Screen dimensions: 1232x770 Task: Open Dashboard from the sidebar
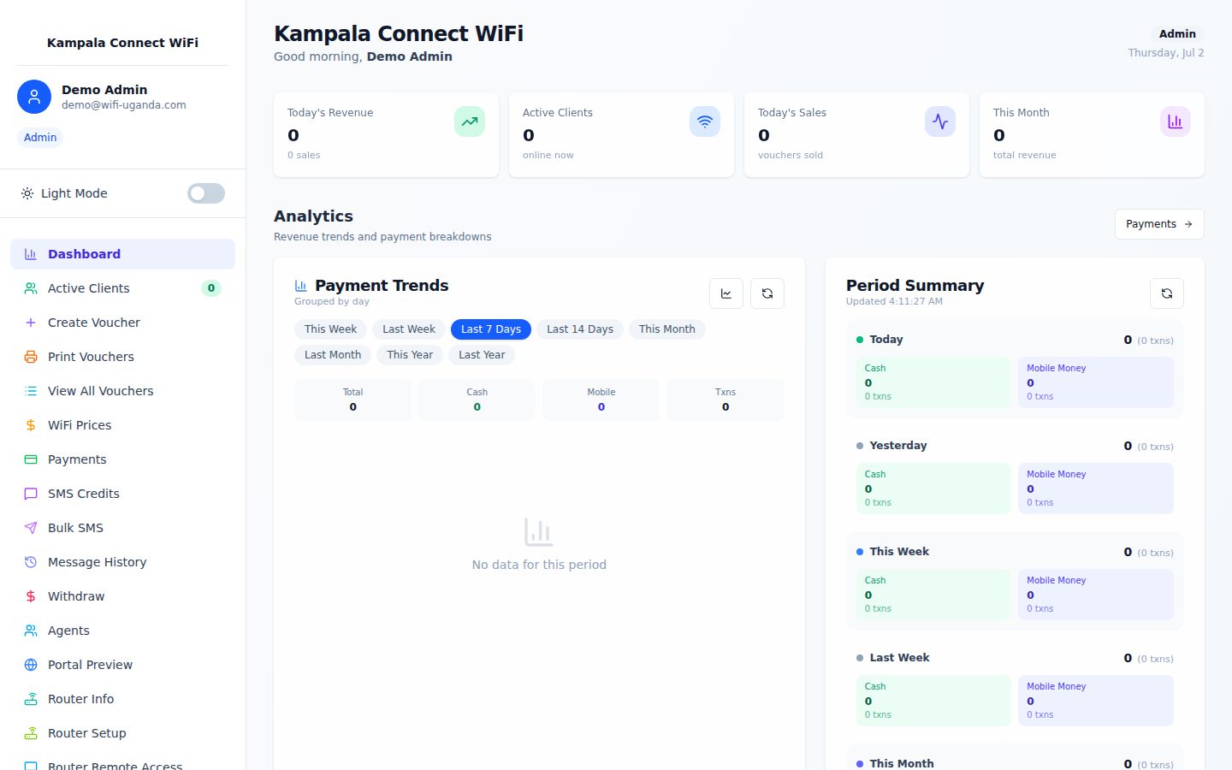point(122,254)
